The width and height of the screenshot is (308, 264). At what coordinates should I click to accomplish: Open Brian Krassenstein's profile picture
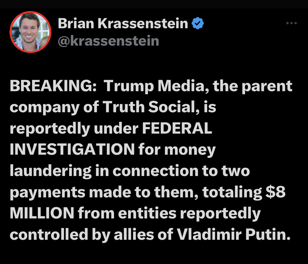30,32
